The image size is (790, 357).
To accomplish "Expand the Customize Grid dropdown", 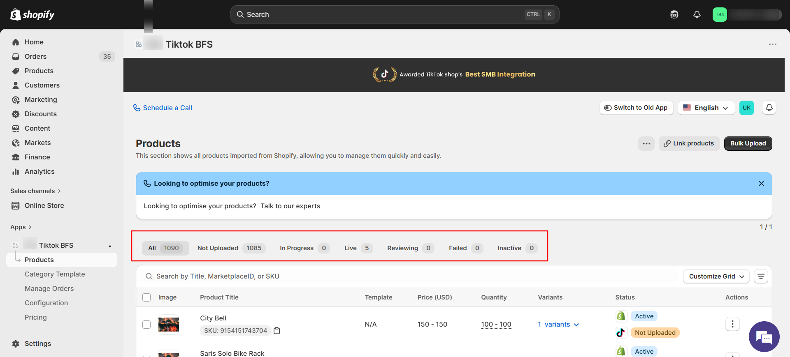I will pos(716,276).
